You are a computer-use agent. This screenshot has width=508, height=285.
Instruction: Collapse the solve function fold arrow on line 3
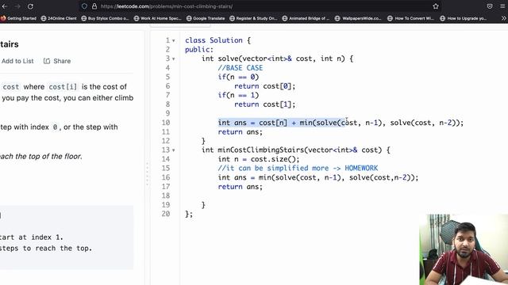(174, 59)
